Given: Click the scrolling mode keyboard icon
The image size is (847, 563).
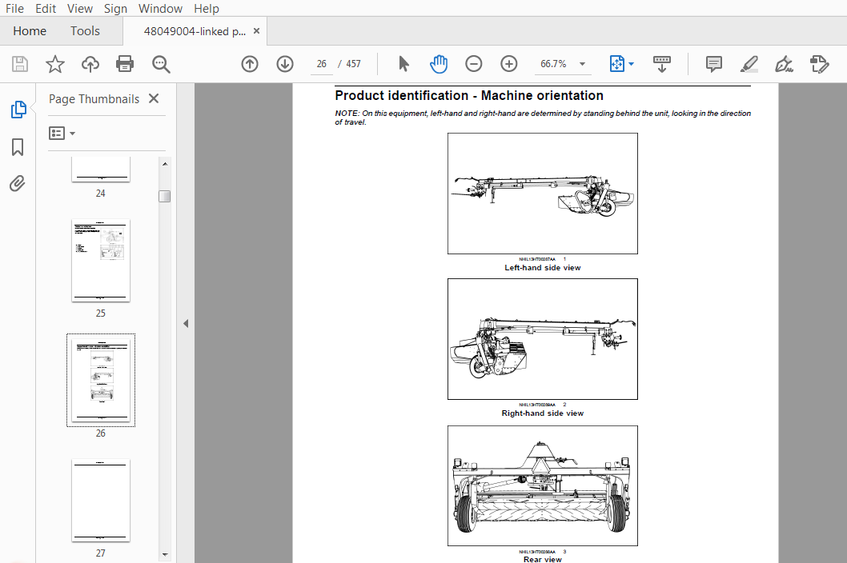Looking at the screenshot, I should pos(662,64).
